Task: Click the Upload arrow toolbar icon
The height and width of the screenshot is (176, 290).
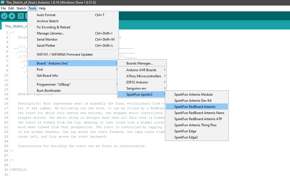Action: click(x=12, y=16)
